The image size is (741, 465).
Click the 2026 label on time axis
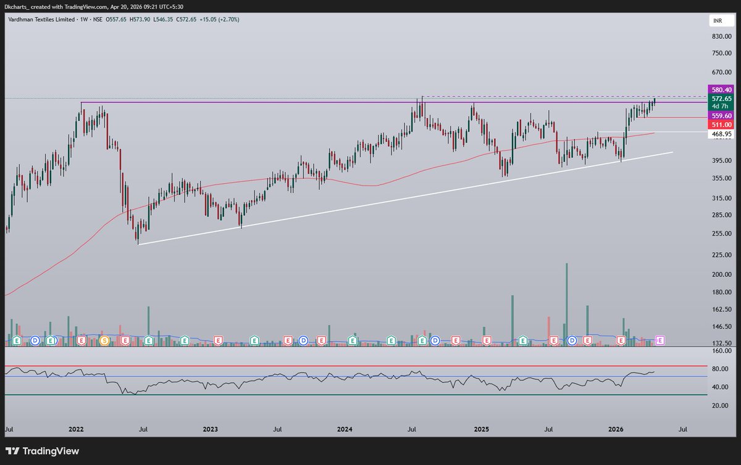point(615,428)
